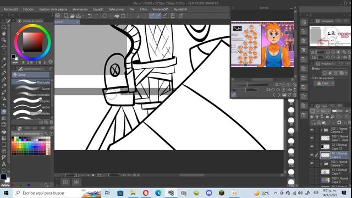Select the Balloon tool
Viewport: 352px width, 198px height.
[4, 170]
